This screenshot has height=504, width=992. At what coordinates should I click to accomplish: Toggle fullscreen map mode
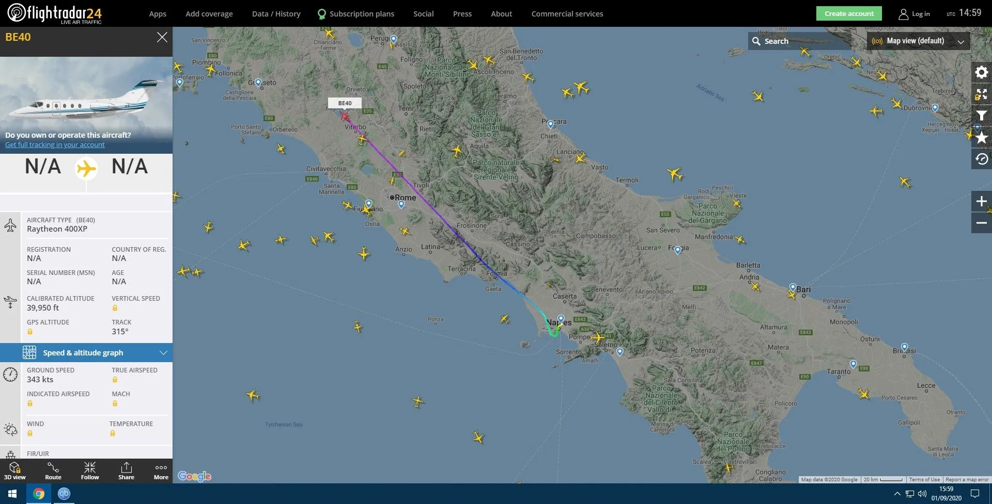[x=981, y=94]
